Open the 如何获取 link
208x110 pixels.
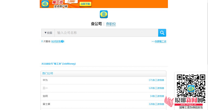click(56, 41)
